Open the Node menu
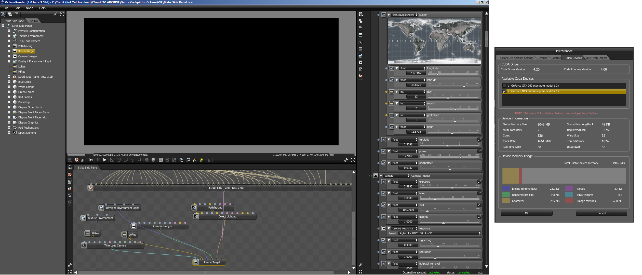 pos(29,8)
